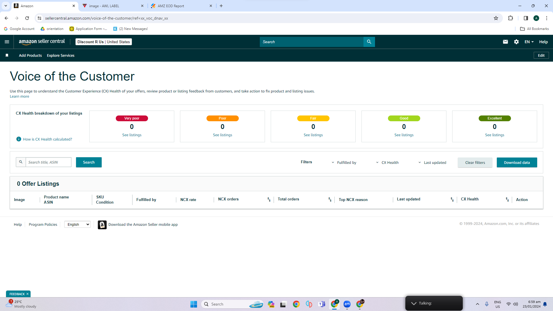Close the FEEDBACK tab
Viewport: 553px width, 311px height.
click(x=28, y=294)
